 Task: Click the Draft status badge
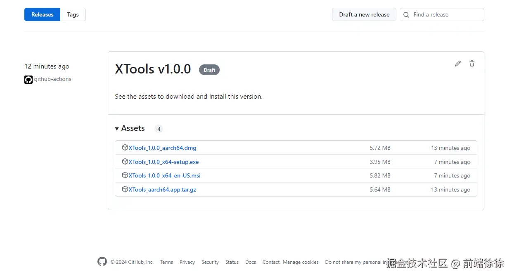pyautogui.click(x=209, y=70)
